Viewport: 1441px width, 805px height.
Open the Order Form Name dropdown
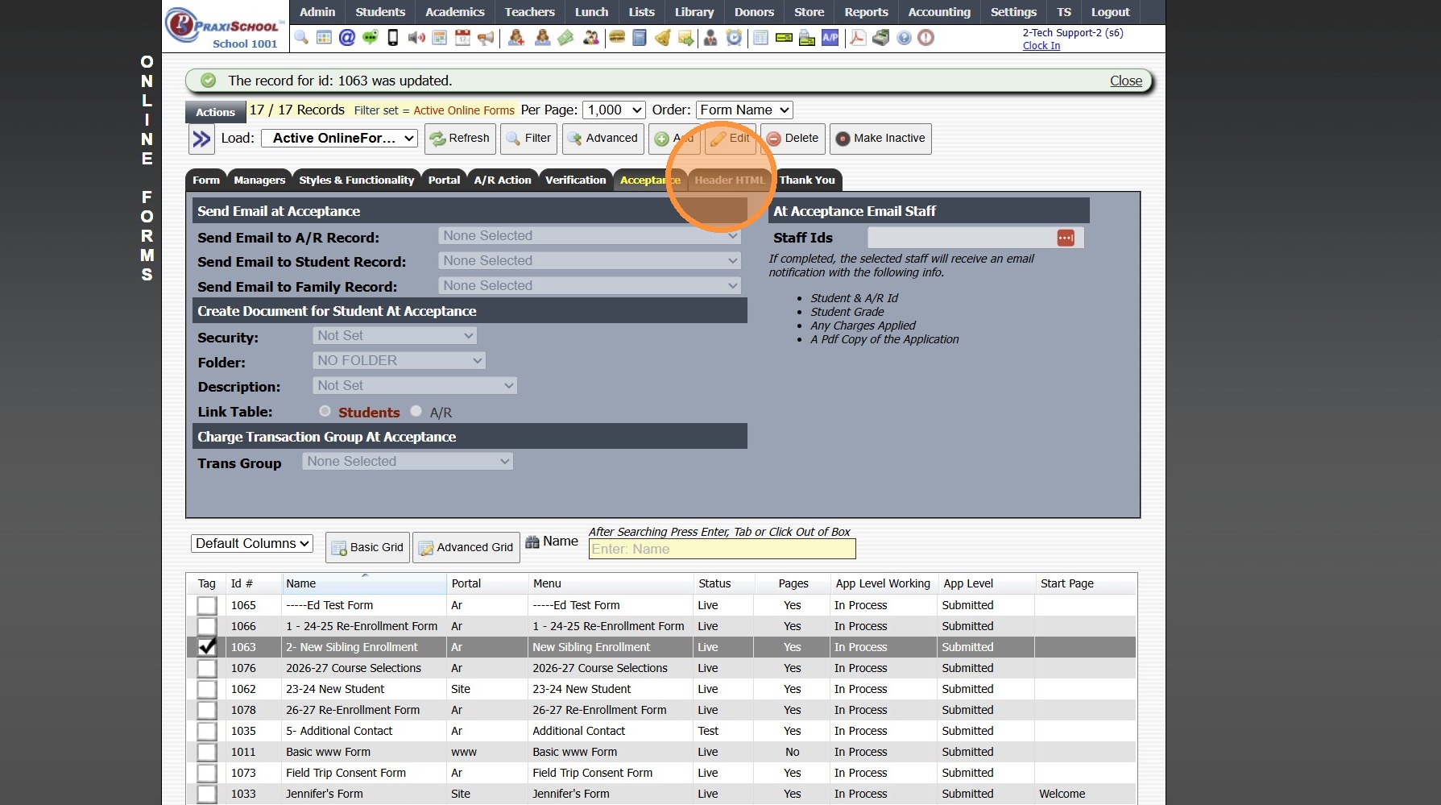[743, 110]
